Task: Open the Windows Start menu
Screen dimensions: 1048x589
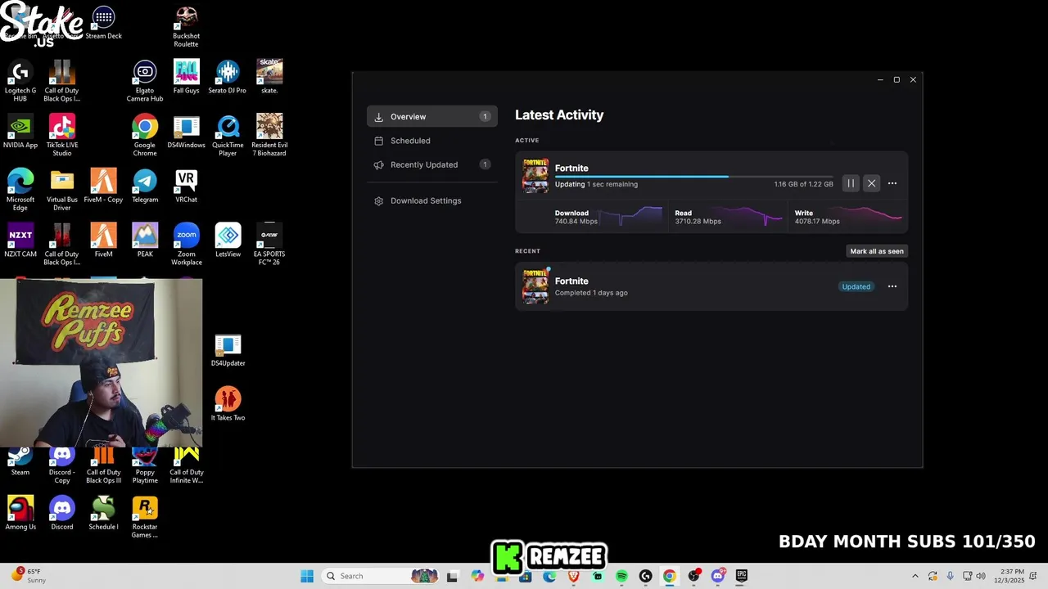Action: click(307, 576)
